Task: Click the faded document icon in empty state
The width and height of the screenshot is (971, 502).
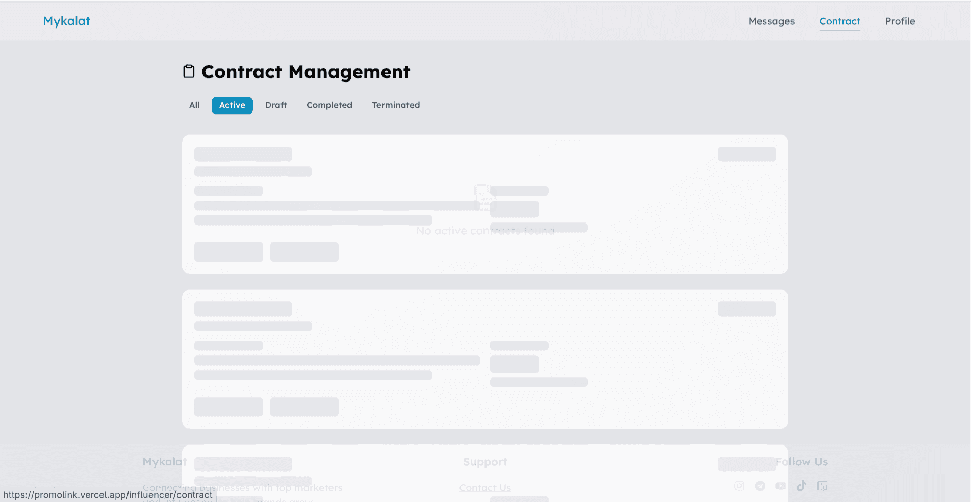Action: click(484, 197)
